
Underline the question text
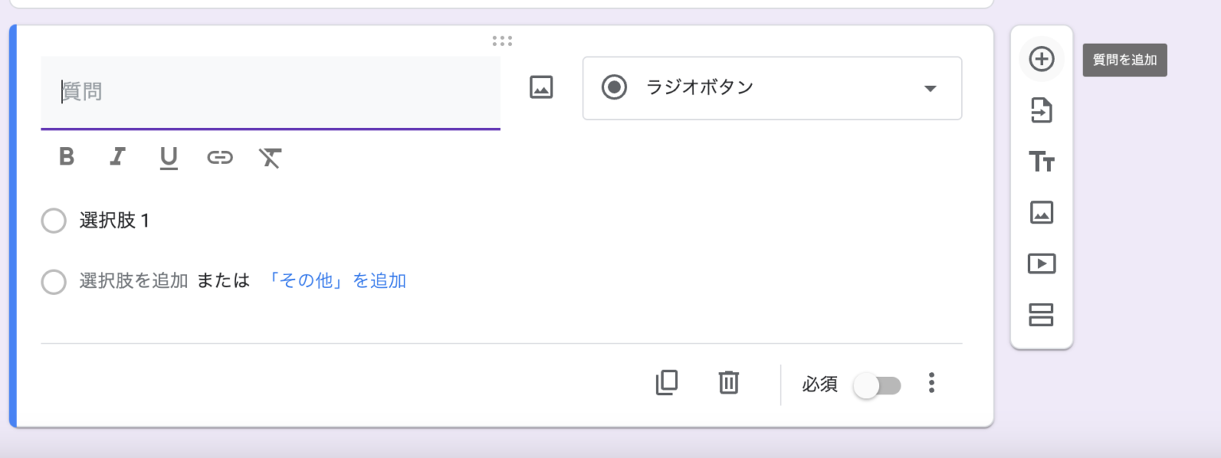coord(169,158)
